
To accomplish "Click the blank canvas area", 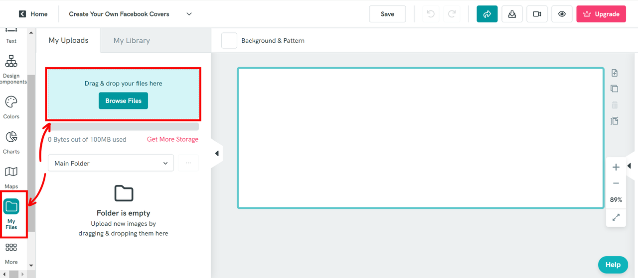I will pos(421,138).
